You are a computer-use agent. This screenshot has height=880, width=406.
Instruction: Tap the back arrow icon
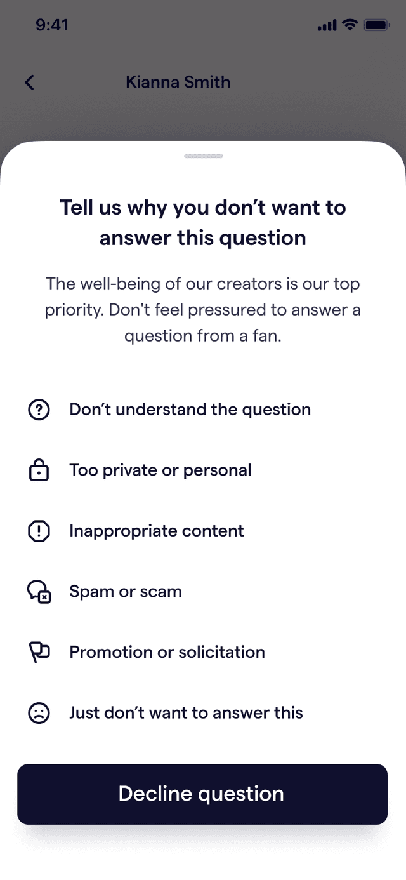tap(29, 82)
